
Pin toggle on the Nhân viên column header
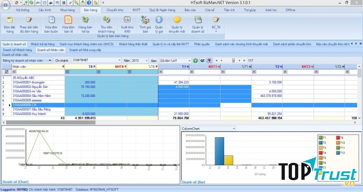pos(63,67)
